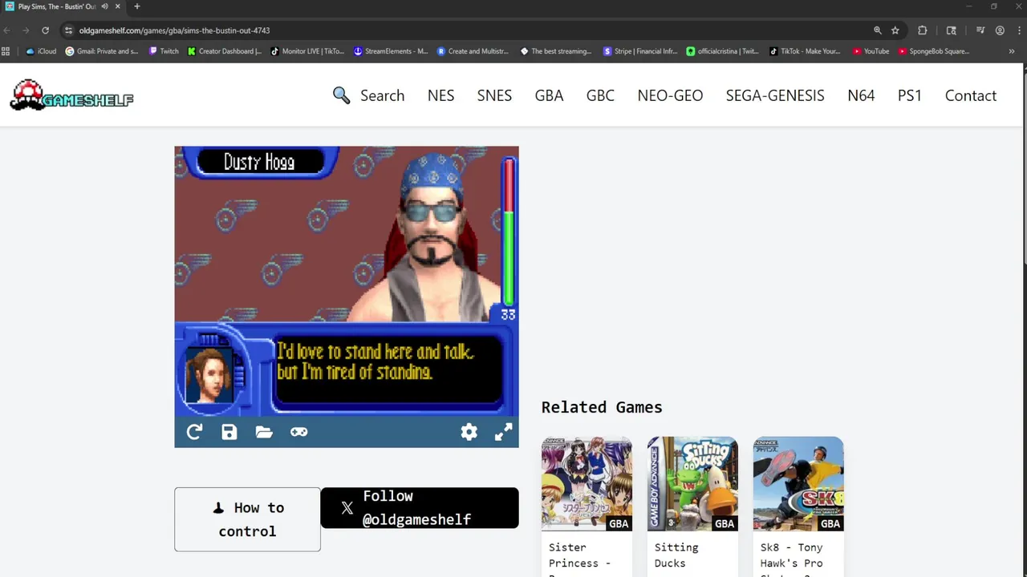Open the TikTok - Make Your bookmark
The image size is (1027, 577).
point(805,51)
